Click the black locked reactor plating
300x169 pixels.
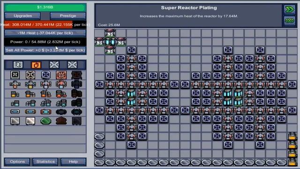(x=76, y=121)
